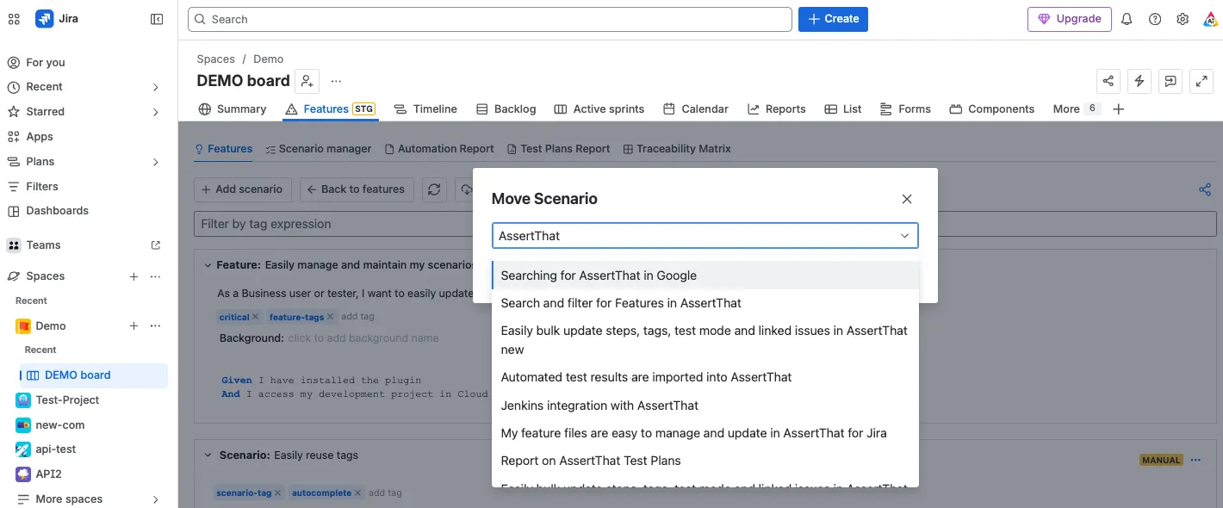Choose Report on AssertThat Test Plans option
The image size is (1223, 508).
coord(705,461)
